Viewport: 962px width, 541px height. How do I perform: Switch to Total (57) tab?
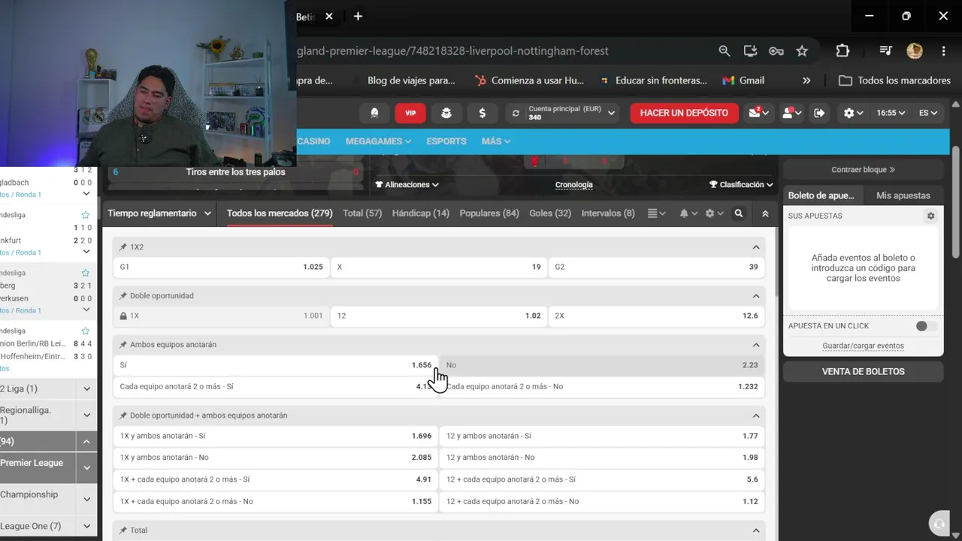(x=362, y=213)
